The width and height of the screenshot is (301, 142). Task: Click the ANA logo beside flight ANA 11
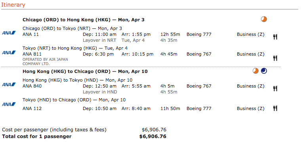[9, 33]
